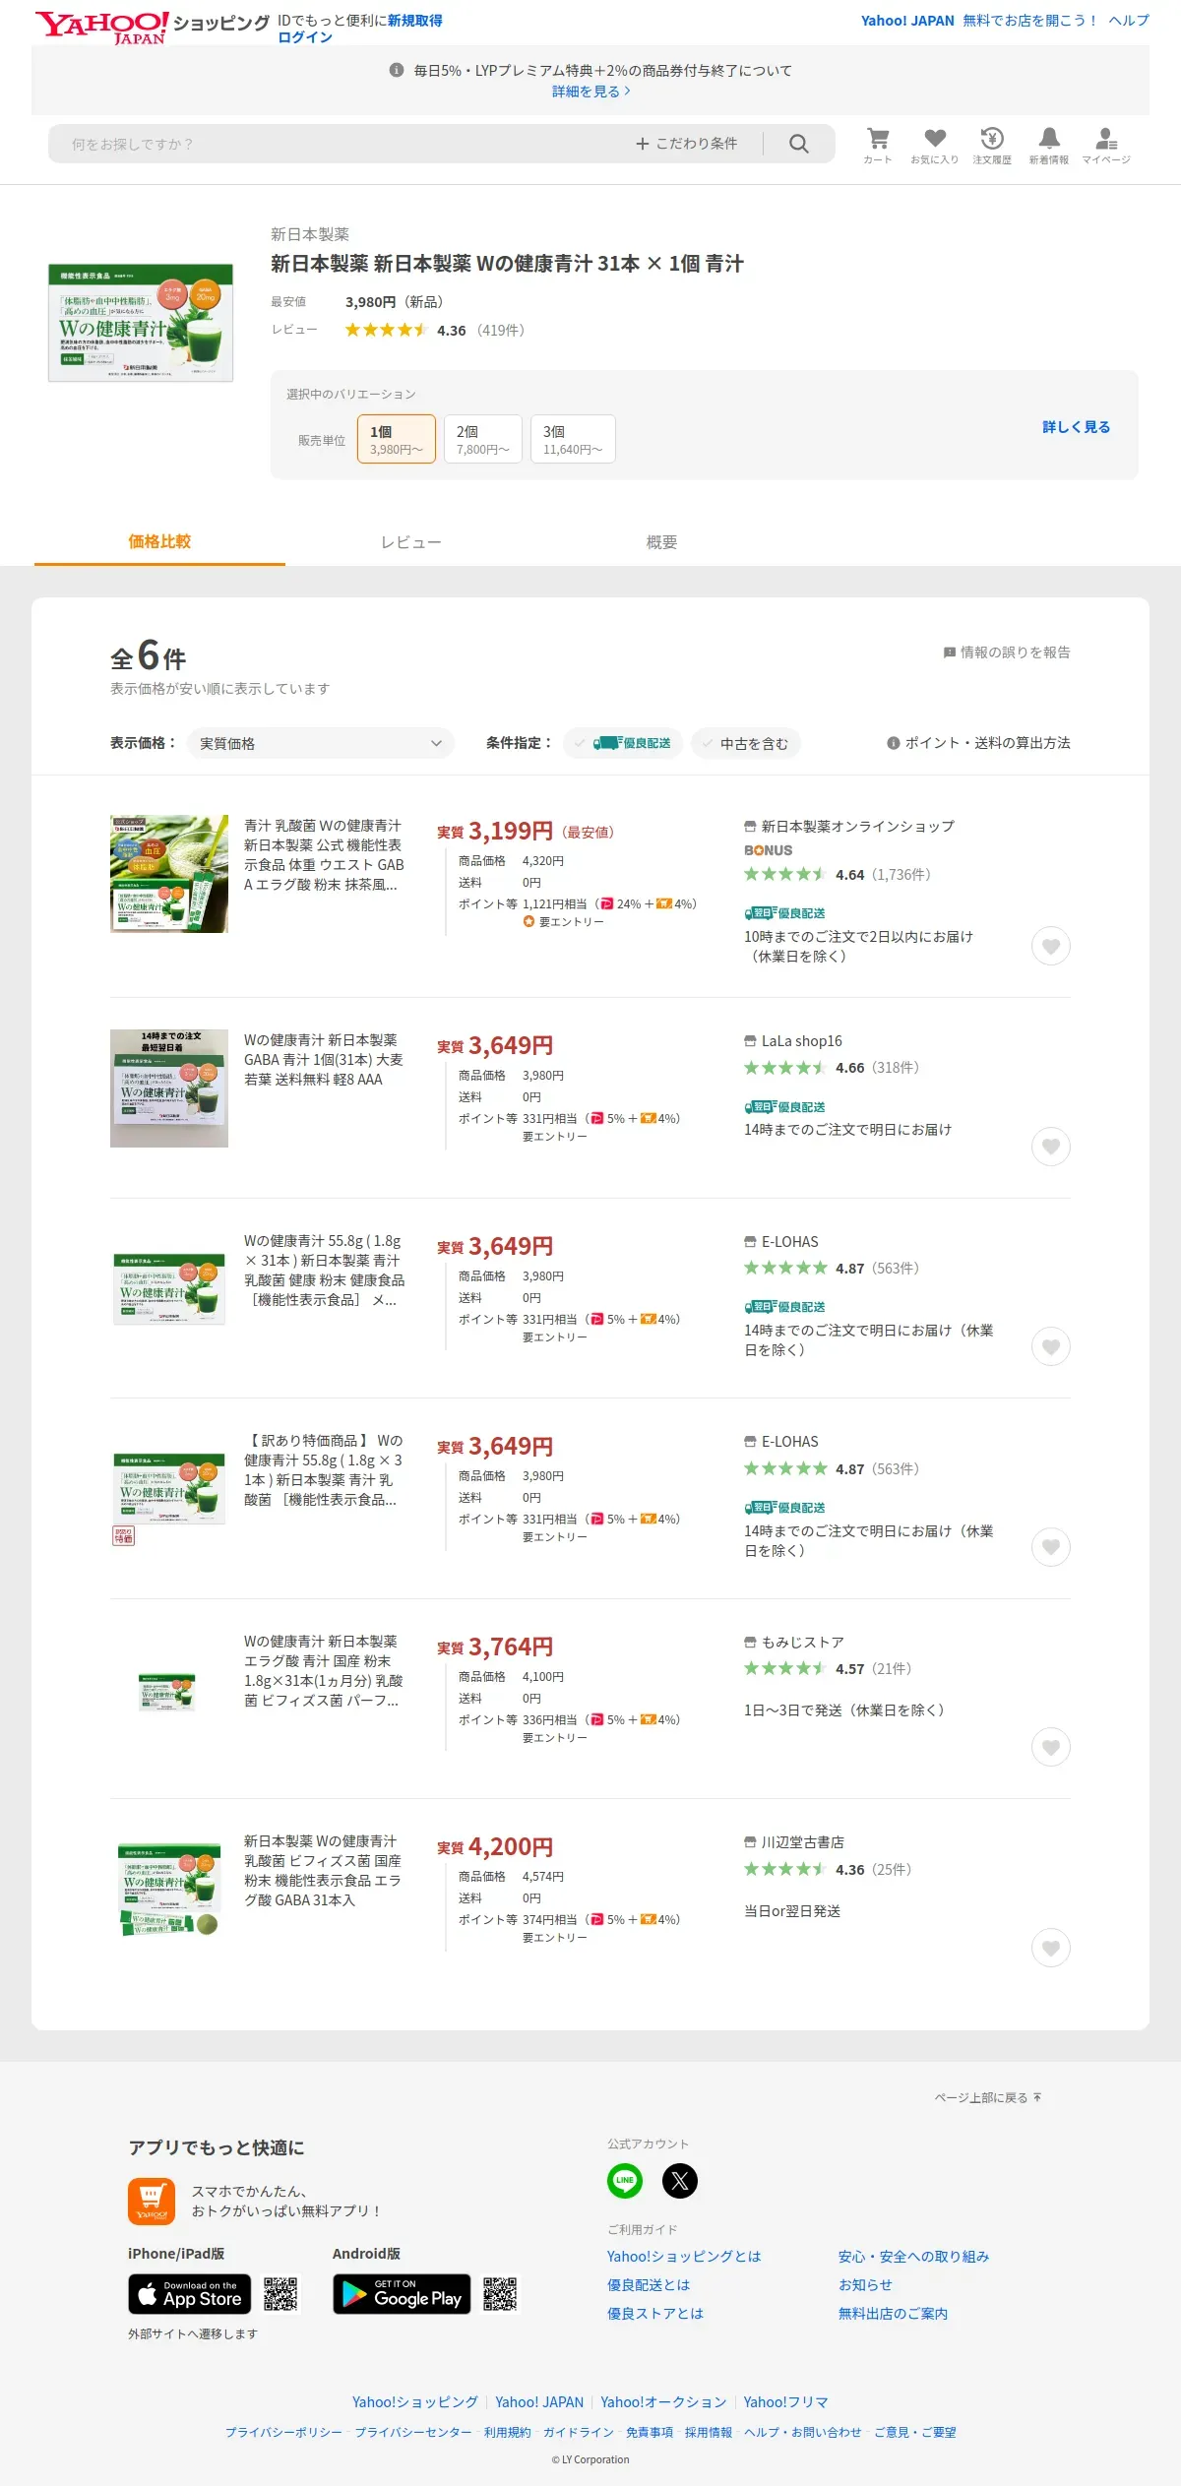Expand variations with 詳しく見る
The height and width of the screenshot is (2486, 1181).
[1077, 427]
